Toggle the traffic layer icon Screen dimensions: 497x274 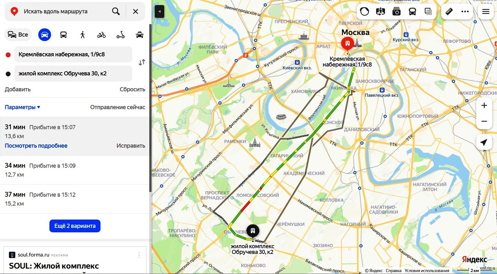364,12
